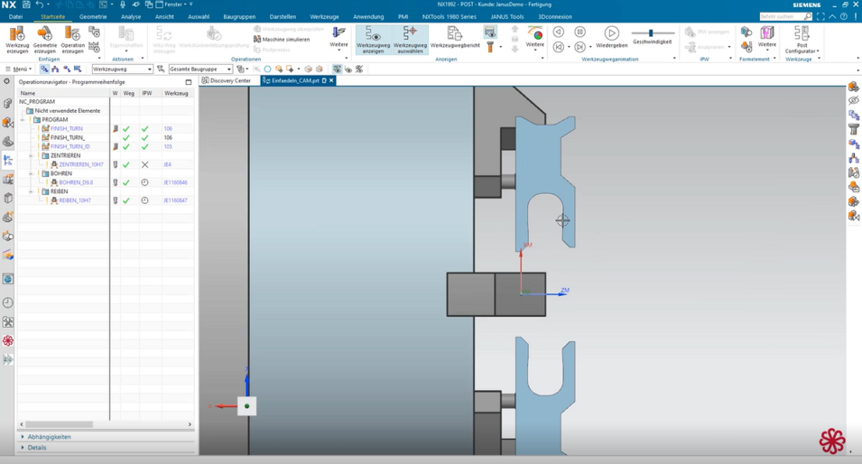Collapse the REIBEN group node
Viewport: 862px width, 464px height.
(31, 192)
